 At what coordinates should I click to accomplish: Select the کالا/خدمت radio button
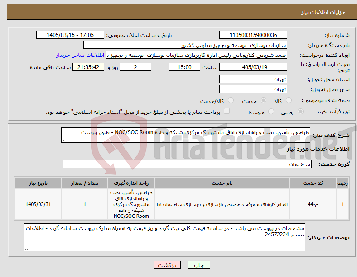tap(231, 100)
